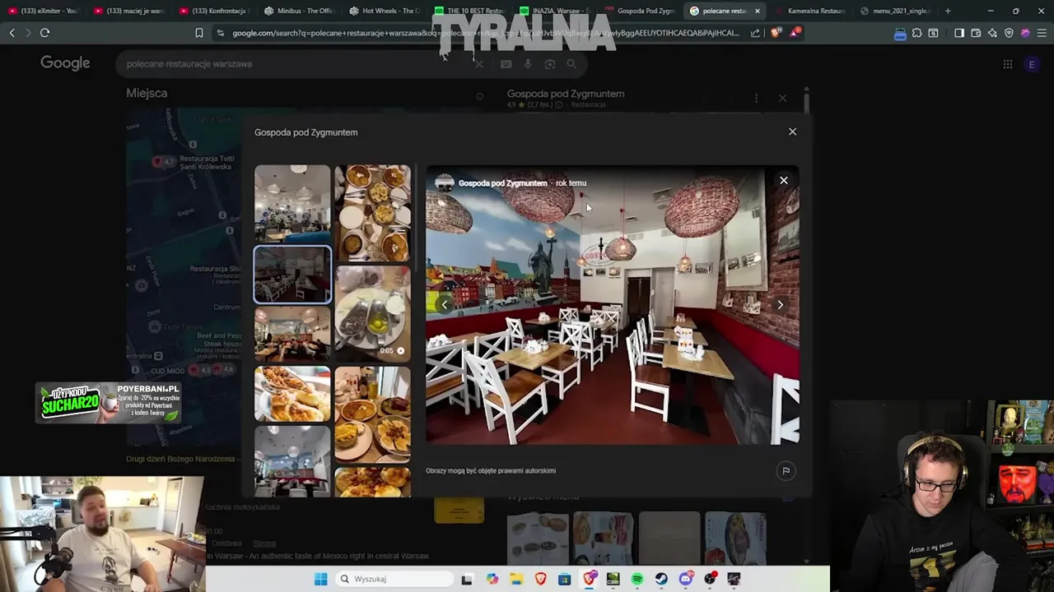Show the next photo with the right arrow
Image resolution: width=1054 pixels, height=592 pixels.
coord(780,305)
